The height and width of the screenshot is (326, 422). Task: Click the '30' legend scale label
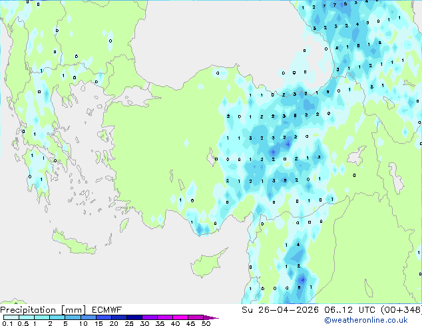[x=144, y=323]
